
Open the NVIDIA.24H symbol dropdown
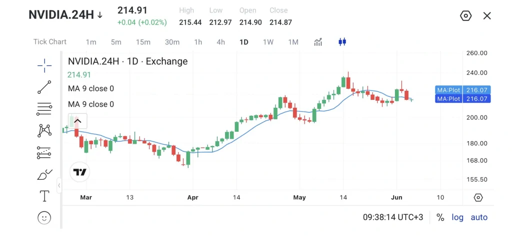[x=65, y=14]
